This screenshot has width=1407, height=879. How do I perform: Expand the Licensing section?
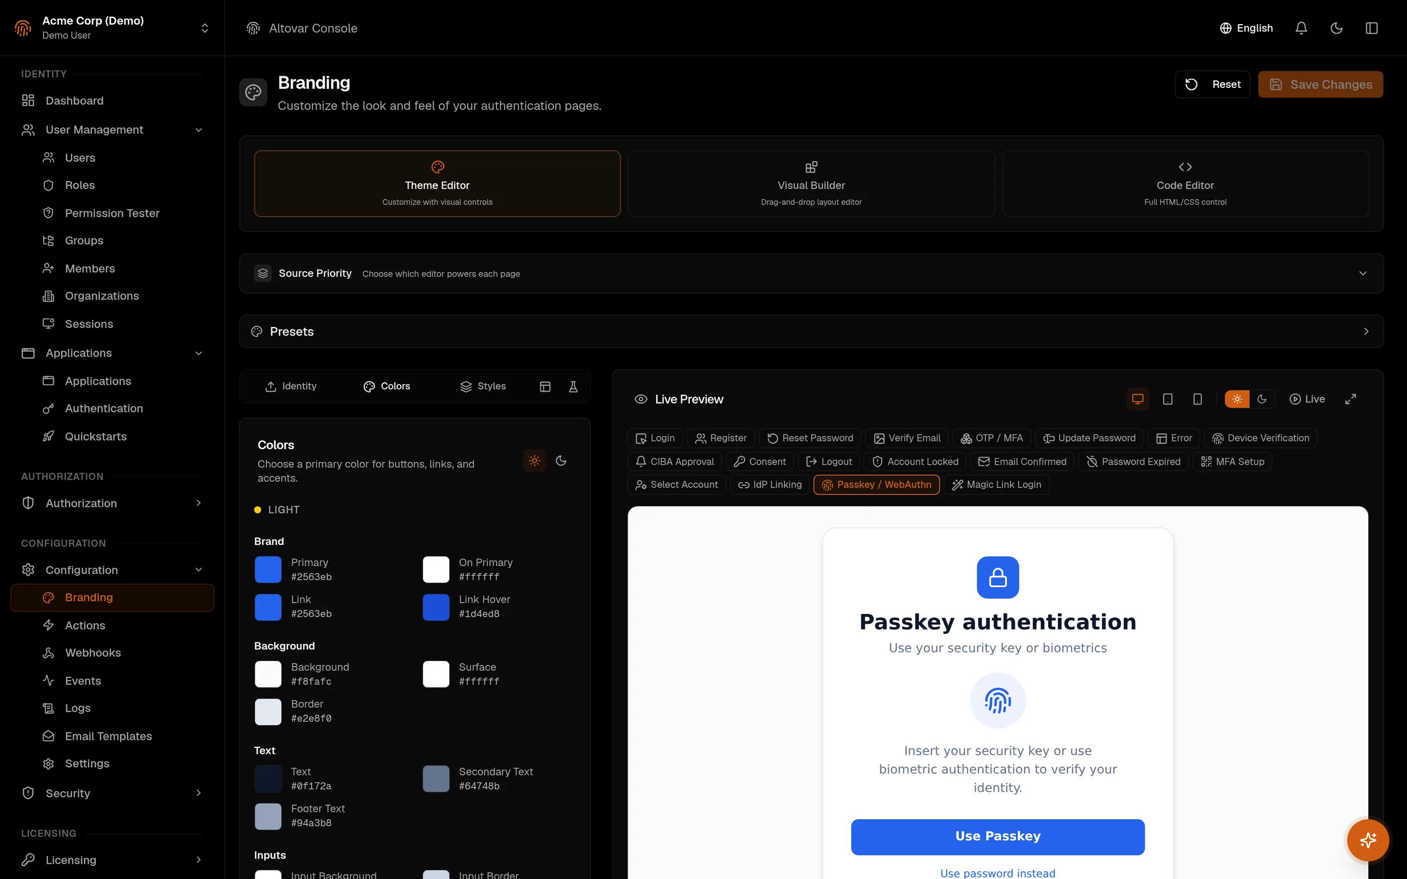[x=112, y=860]
